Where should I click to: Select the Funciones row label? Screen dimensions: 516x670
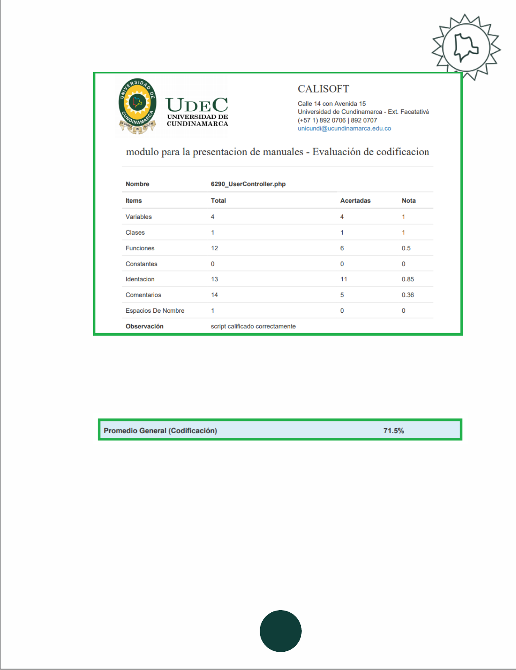point(140,248)
